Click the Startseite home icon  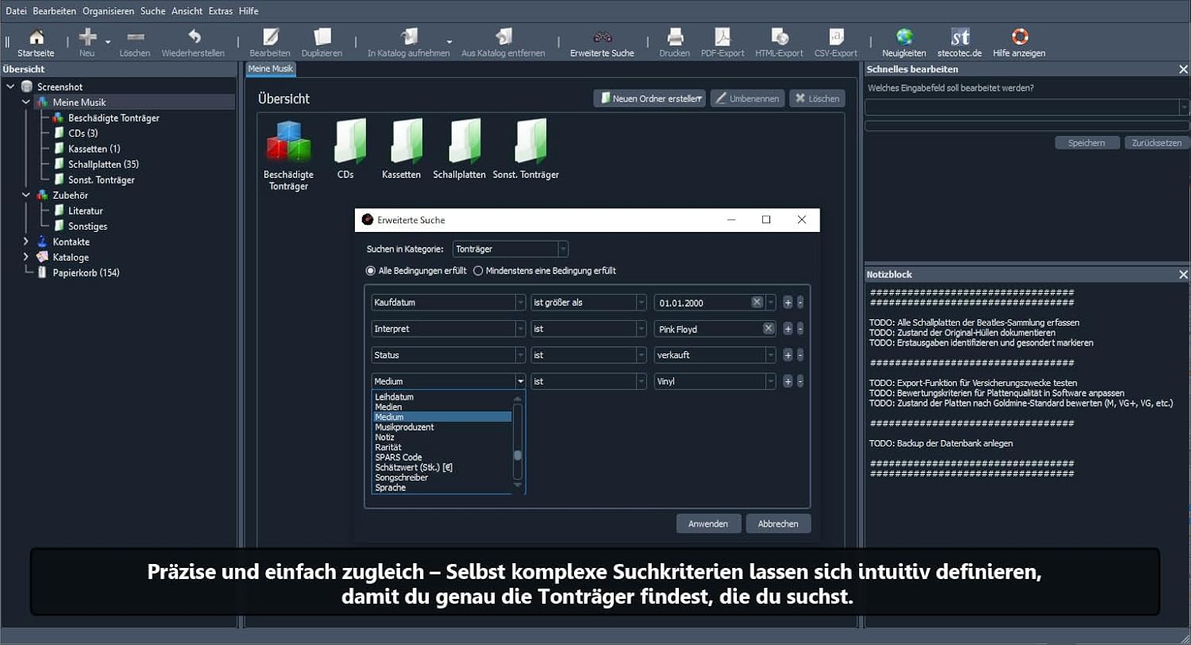click(36, 37)
